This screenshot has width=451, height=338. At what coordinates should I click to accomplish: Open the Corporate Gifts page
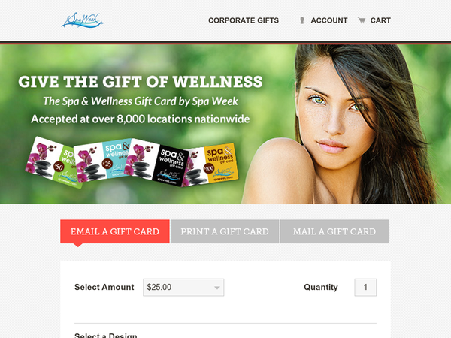244,20
